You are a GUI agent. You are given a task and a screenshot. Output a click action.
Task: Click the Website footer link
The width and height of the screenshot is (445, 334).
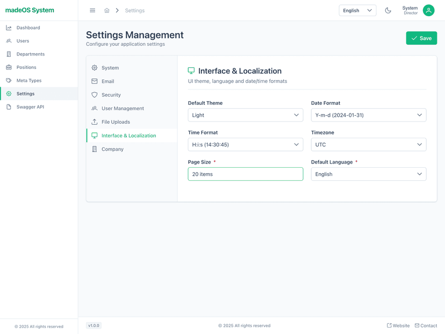(398, 325)
